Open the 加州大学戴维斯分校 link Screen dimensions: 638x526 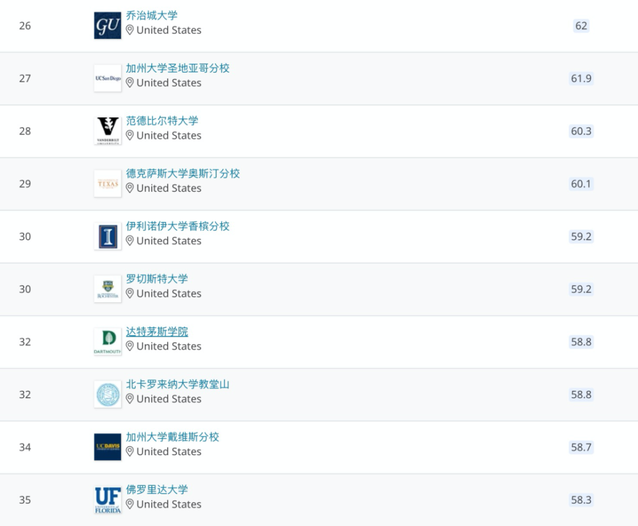pyautogui.click(x=172, y=437)
